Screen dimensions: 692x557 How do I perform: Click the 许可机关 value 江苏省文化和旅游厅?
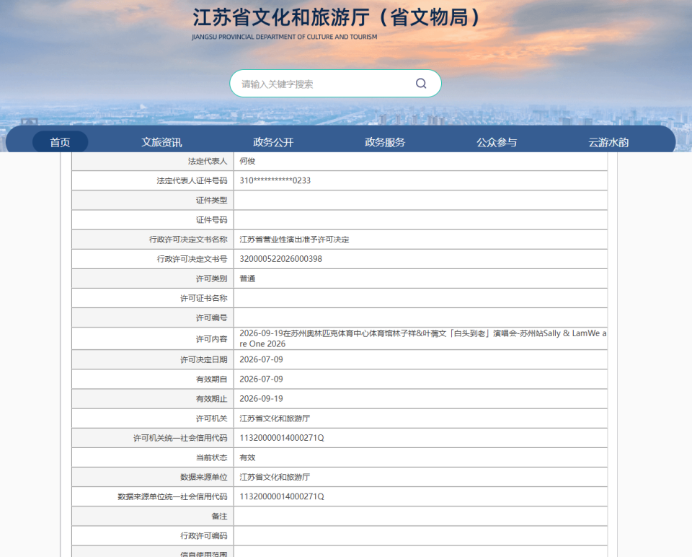coord(275,418)
